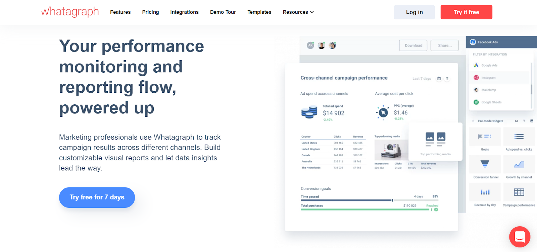
Task: Click the Conversion goals heading
Action: (316, 189)
